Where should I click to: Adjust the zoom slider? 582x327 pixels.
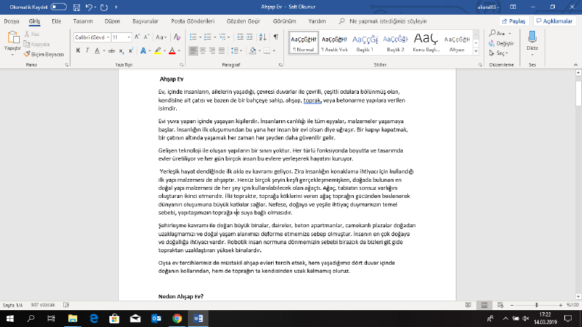pyautogui.click(x=536, y=305)
